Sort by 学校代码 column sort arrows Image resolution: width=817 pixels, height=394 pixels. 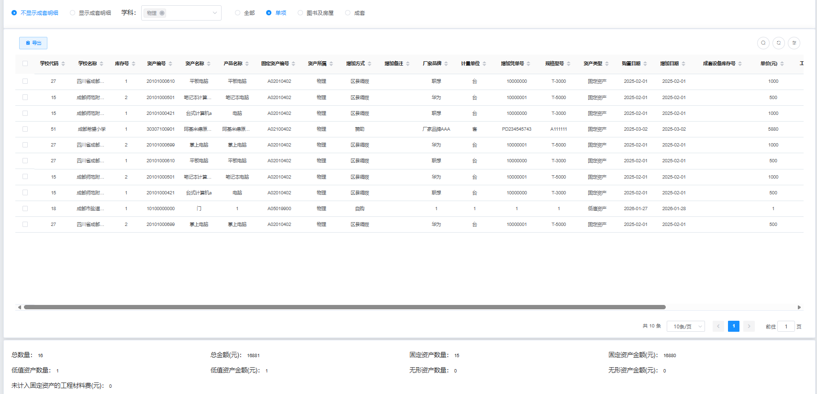(x=63, y=64)
